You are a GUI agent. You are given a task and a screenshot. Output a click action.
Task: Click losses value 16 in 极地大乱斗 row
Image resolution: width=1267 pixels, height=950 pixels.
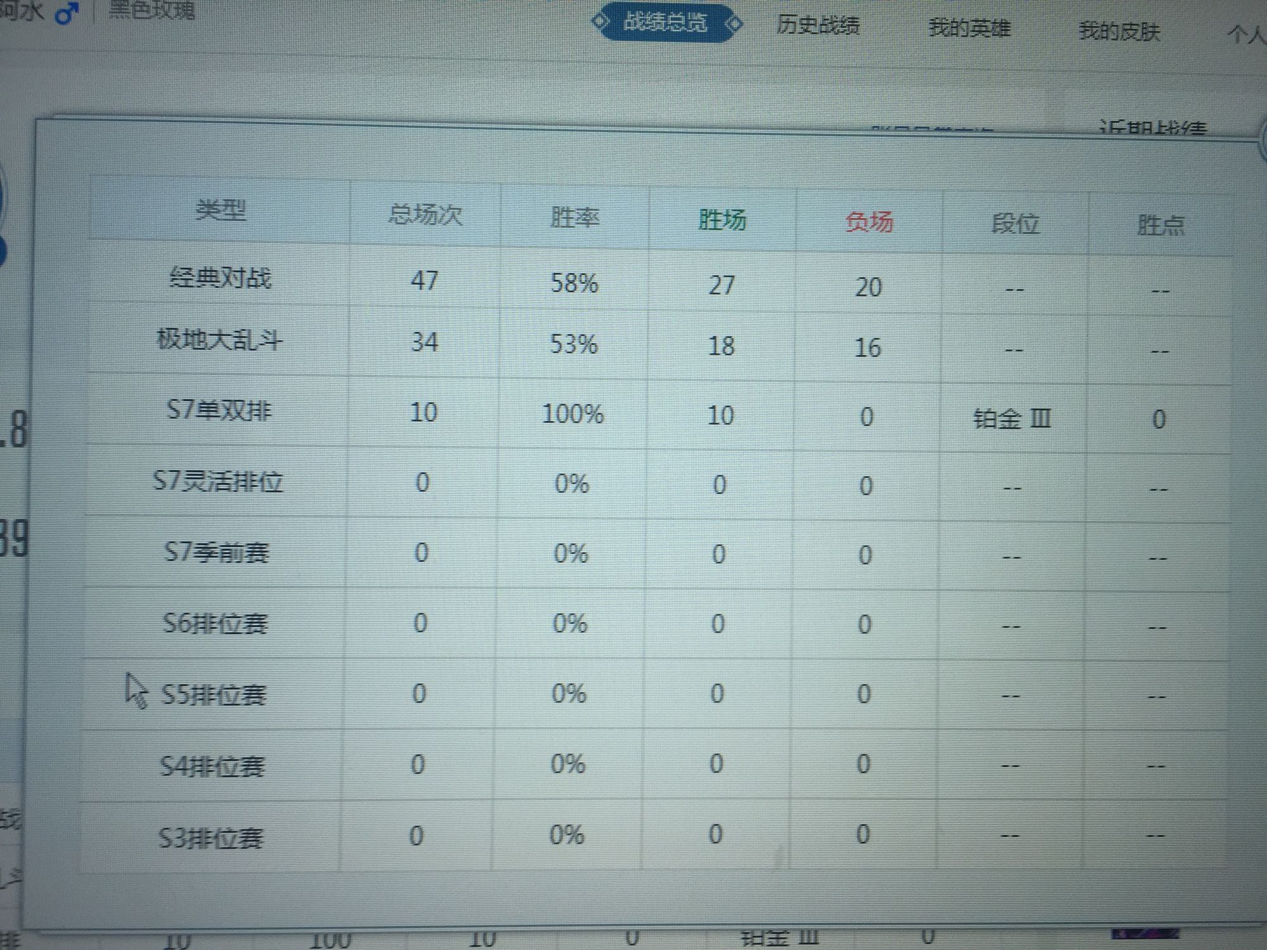click(868, 348)
